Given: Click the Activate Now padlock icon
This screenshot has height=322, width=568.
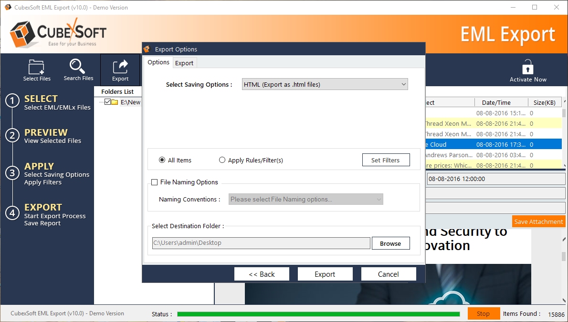Looking at the screenshot, I should click(527, 67).
